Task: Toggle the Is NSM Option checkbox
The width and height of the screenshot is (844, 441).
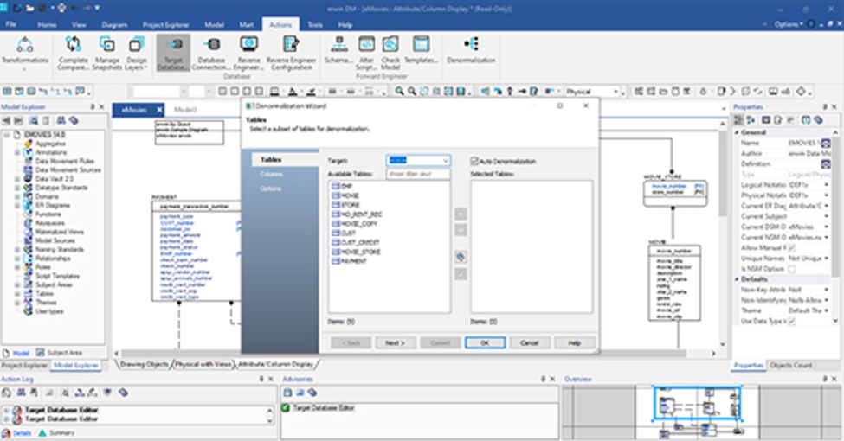Action: click(x=792, y=269)
